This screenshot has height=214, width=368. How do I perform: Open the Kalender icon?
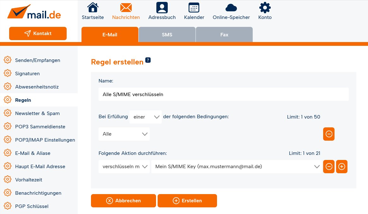(x=194, y=8)
